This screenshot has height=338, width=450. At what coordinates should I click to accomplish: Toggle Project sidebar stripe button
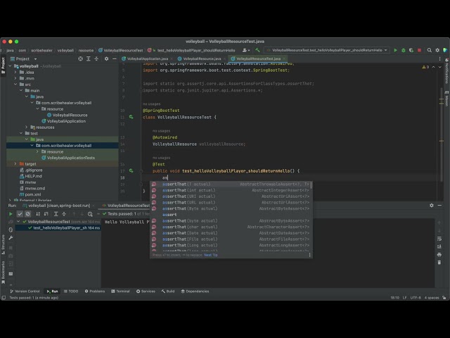coord(3,65)
